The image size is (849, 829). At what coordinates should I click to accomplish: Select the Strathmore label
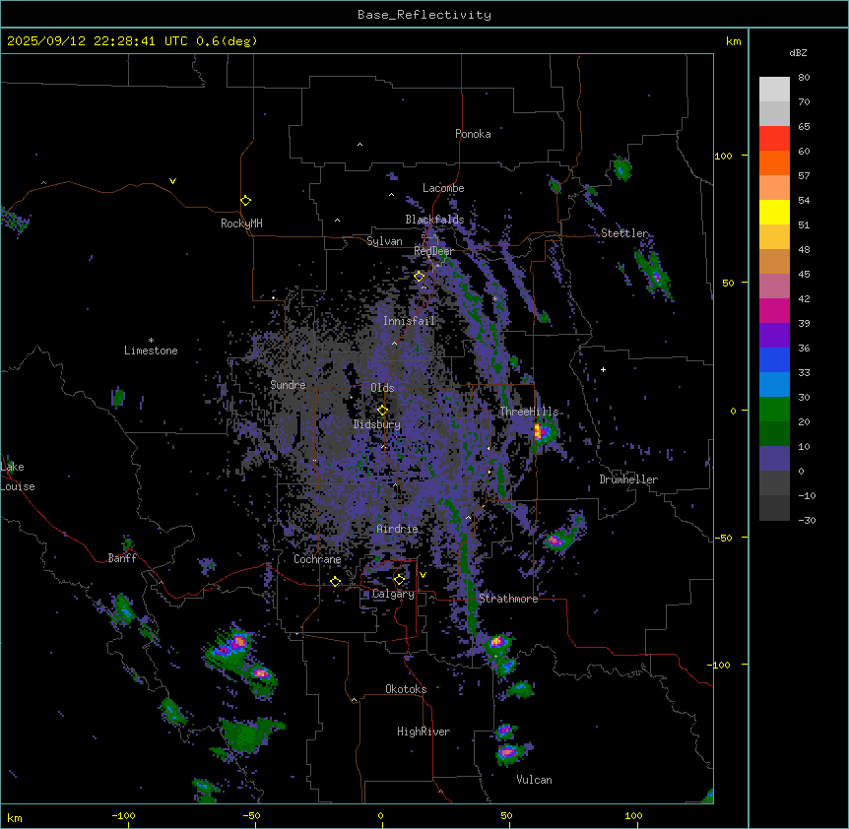pos(508,599)
